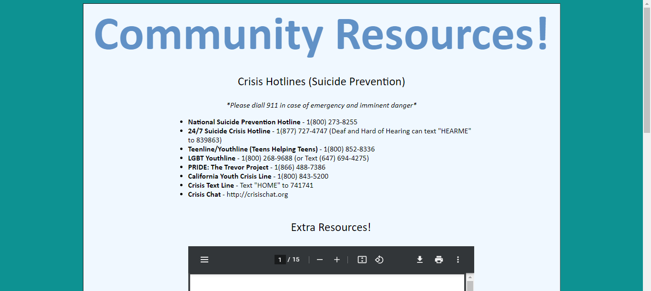The image size is (651, 291).
Task: Click the 24/7 Suicide Crisis Hotline entry
Action: (x=330, y=135)
